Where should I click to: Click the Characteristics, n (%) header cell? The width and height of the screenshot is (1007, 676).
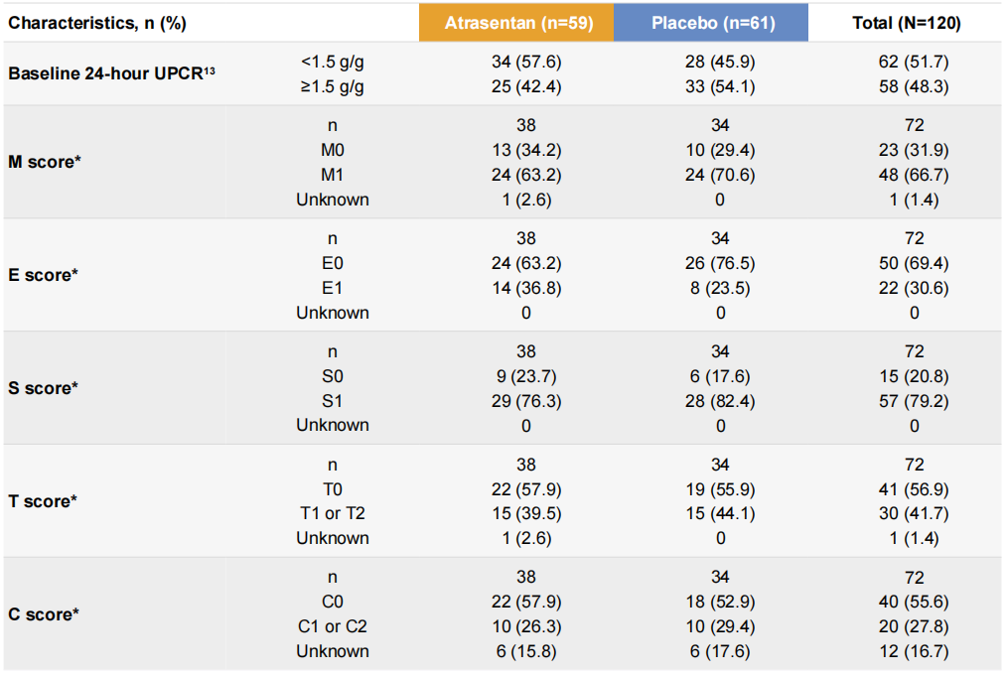[x=98, y=23]
